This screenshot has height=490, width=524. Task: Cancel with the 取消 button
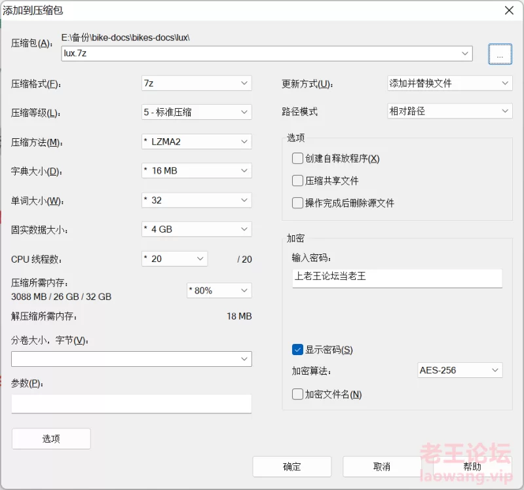(x=382, y=466)
